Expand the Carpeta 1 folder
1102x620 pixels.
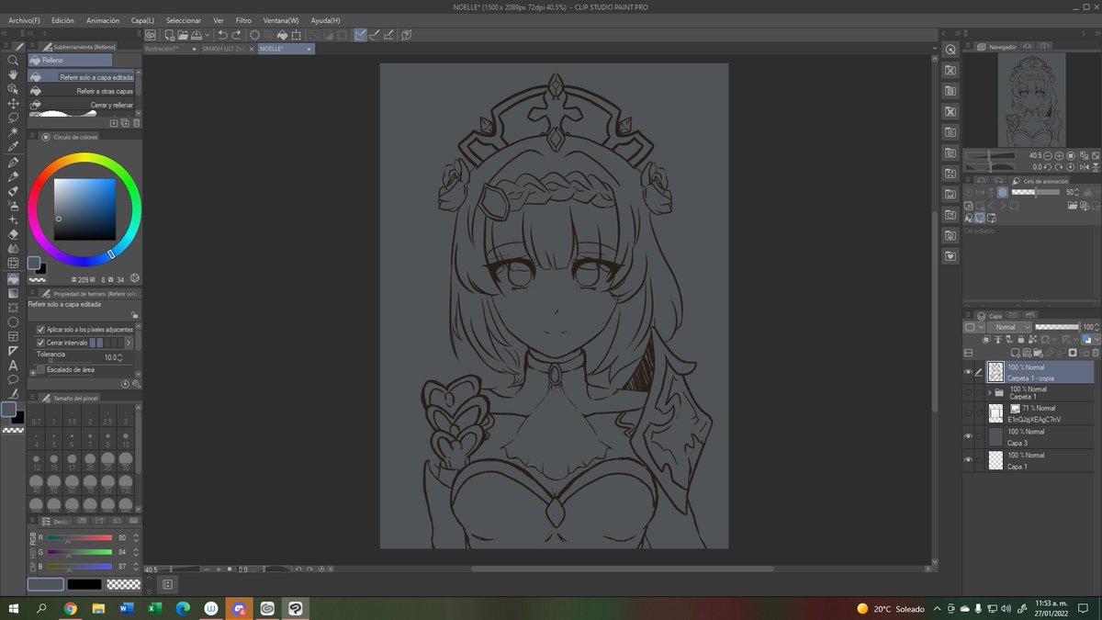pyautogui.click(x=989, y=393)
